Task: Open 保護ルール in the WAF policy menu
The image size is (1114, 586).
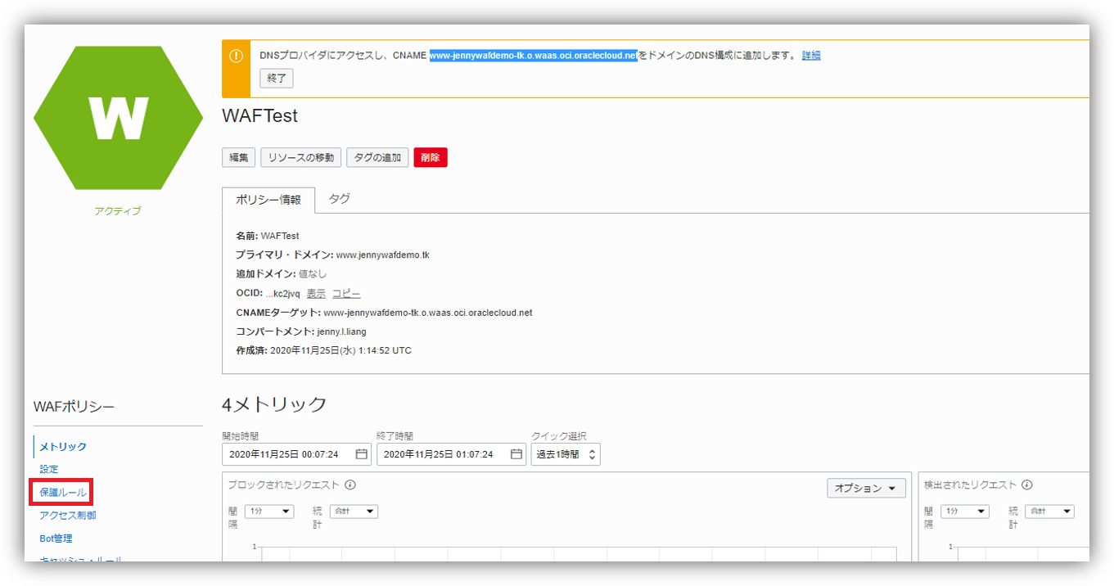Action: coord(62,493)
